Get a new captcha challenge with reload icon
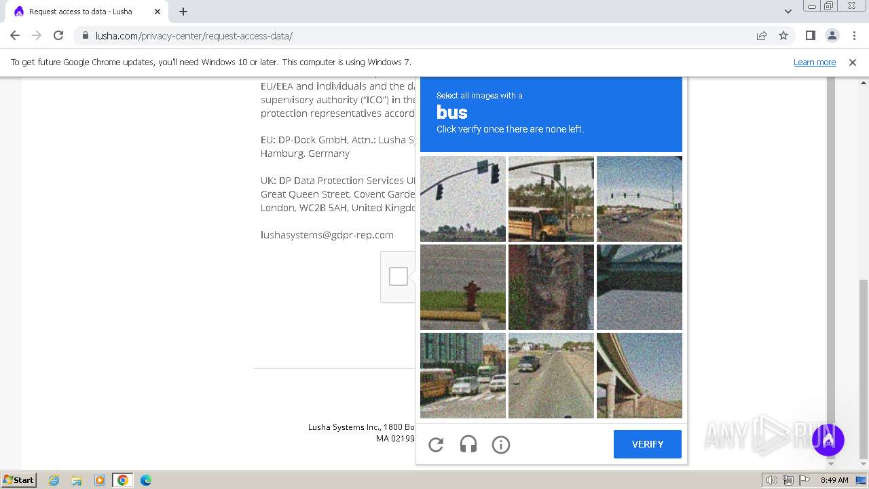The height and width of the screenshot is (489, 869). click(x=436, y=445)
